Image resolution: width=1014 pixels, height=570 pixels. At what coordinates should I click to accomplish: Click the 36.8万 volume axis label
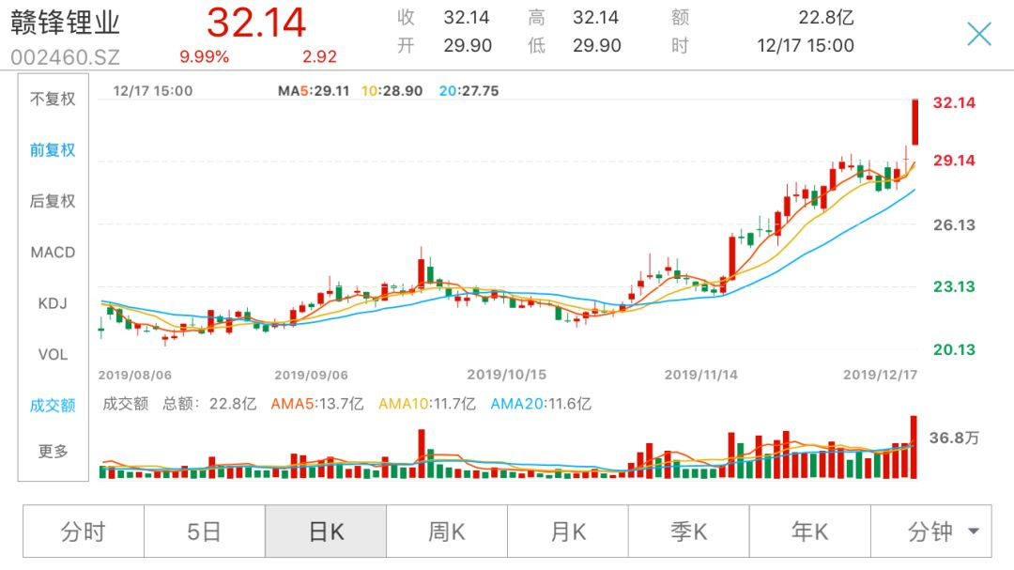click(x=954, y=438)
